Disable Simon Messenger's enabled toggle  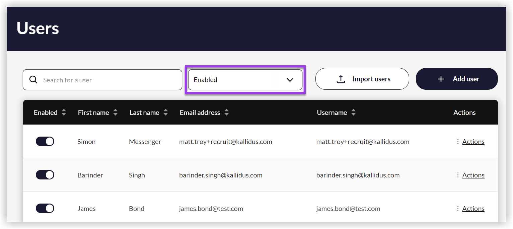pos(45,142)
